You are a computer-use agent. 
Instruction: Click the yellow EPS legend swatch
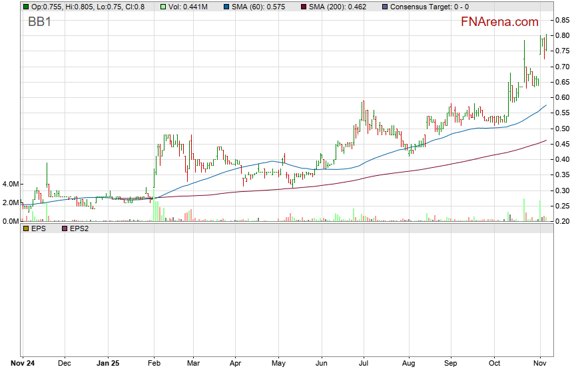[x=26, y=228]
